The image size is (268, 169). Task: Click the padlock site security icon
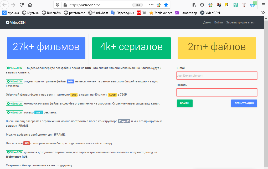(65, 5)
